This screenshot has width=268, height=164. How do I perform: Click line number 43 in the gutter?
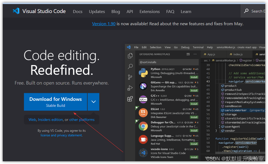pos(208,81)
